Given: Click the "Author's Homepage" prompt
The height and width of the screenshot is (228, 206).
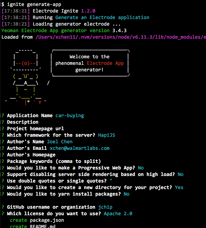Looking at the screenshot, I should coord(31,155).
